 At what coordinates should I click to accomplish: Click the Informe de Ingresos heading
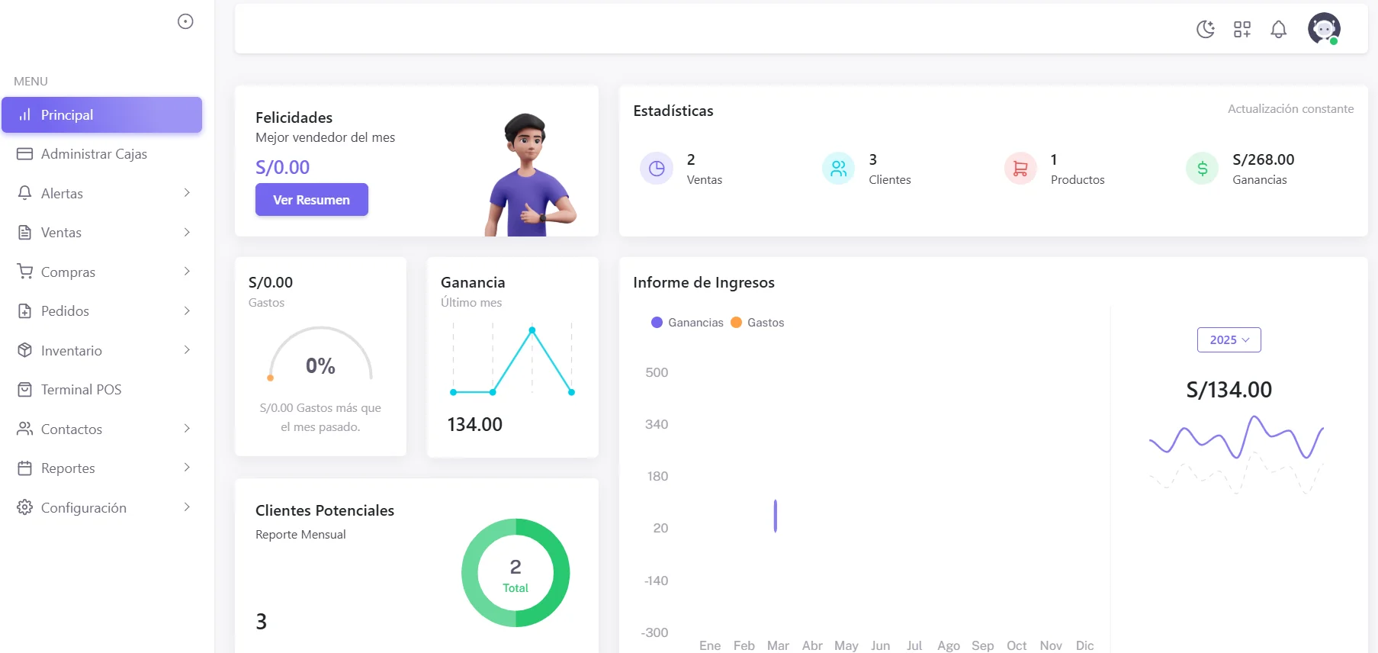[x=704, y=282]
